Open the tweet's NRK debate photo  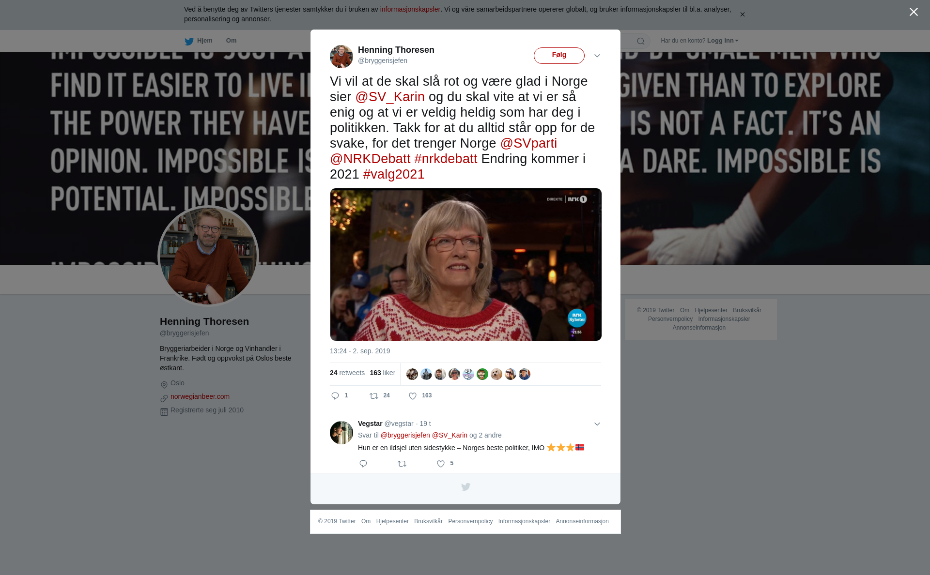pyautogui.click(x=465, y=264)
